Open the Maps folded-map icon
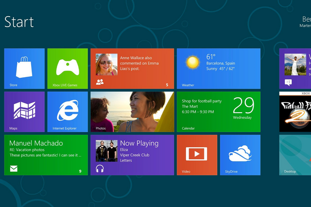This screenshot has width=311, height=207. pyautogui.click(x=24, y=110)
